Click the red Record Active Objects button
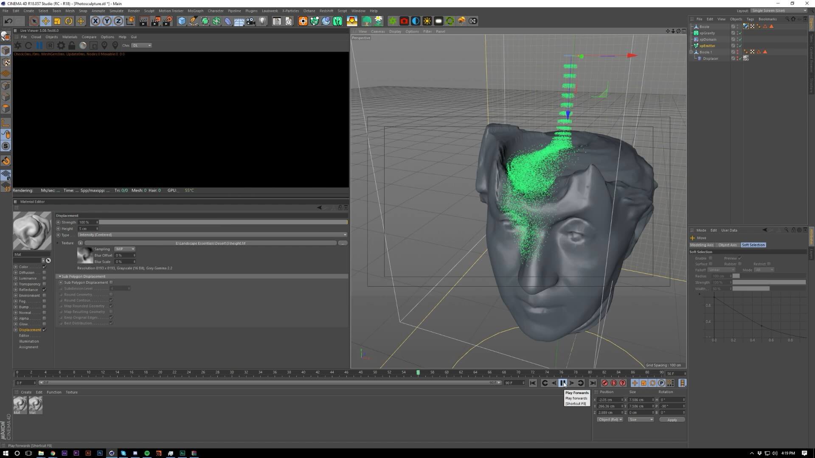Screen dimensions: 815x458 click(x=605, y=383)
